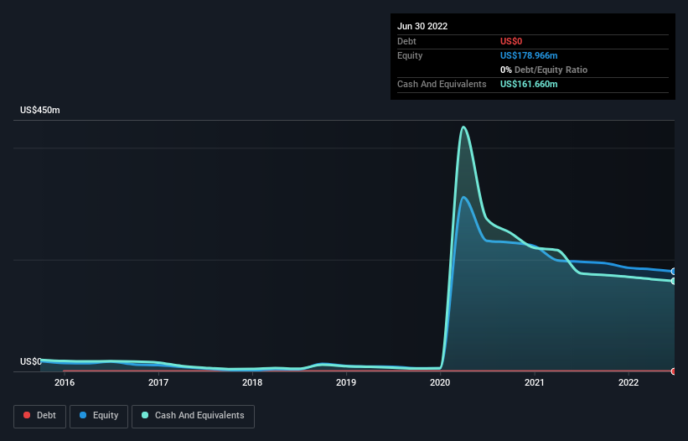
Task: Click the Debt row label in tooltip
Action: (406, 41)
